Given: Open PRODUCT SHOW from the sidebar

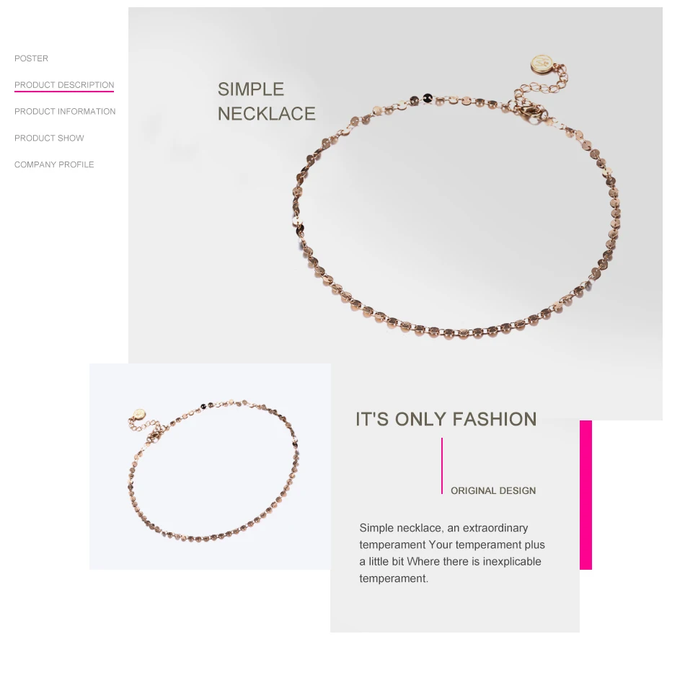Looking at the screenshot, I should coord(49,138).
